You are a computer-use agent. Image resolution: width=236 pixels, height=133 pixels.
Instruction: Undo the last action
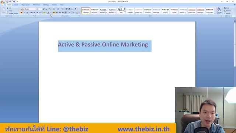(10, 1)
